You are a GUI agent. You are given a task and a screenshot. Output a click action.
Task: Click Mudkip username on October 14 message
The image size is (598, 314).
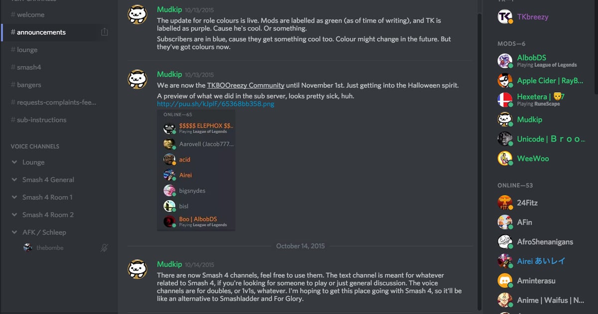[169, 264]
